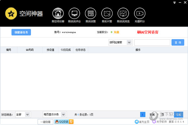Click the 官方主页 home icon

[x=137, y=122]
